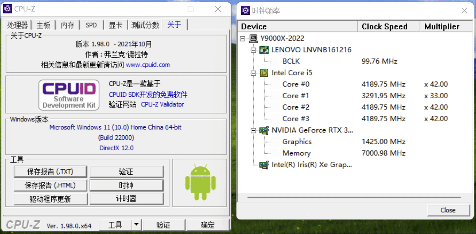
Task: Select the Memory clock row
Action: [x=296, y=153]
